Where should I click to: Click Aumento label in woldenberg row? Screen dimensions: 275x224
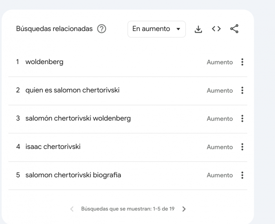pyautogui.click(x=220, y=62)
